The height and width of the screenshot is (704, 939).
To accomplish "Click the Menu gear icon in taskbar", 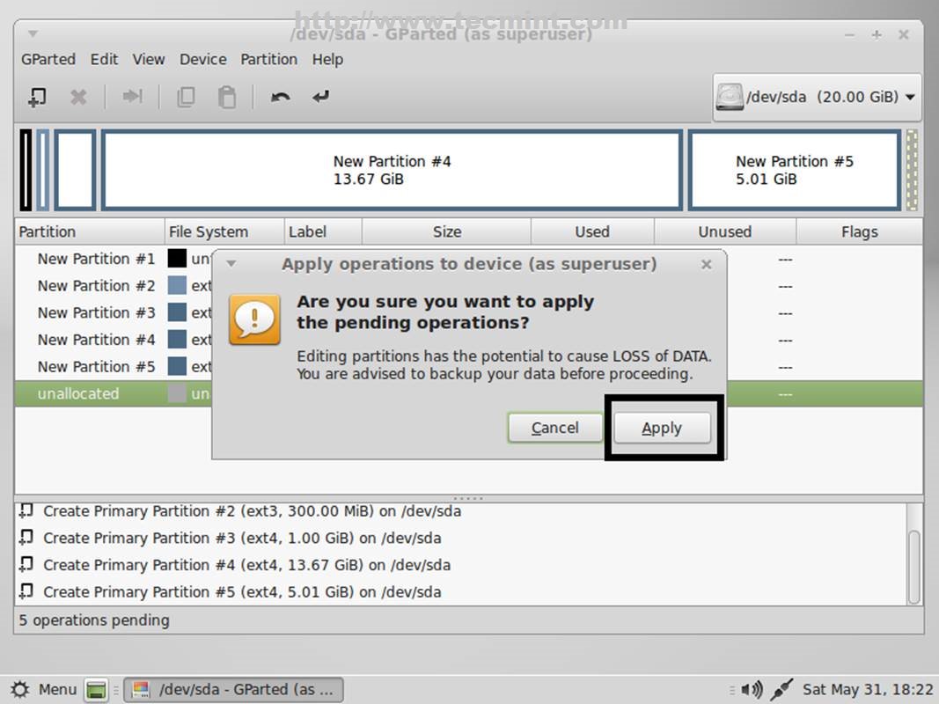I will coord(19,690).
